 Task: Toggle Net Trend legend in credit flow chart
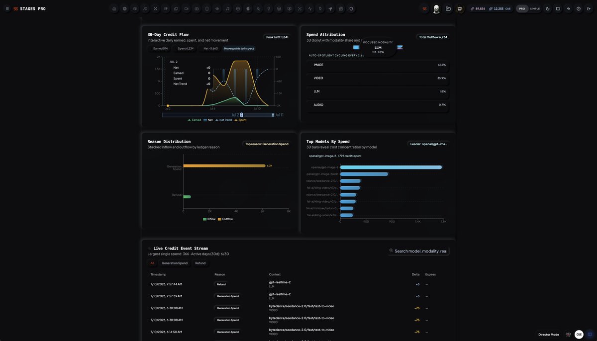tap(223, 120)
